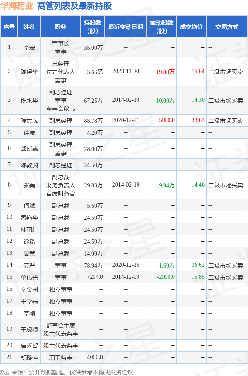Select the name 辛金国
Viewport: 248px width, 376px height.
point(29,290)
